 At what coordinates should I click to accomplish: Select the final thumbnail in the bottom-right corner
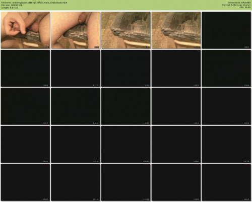(226, 182)
